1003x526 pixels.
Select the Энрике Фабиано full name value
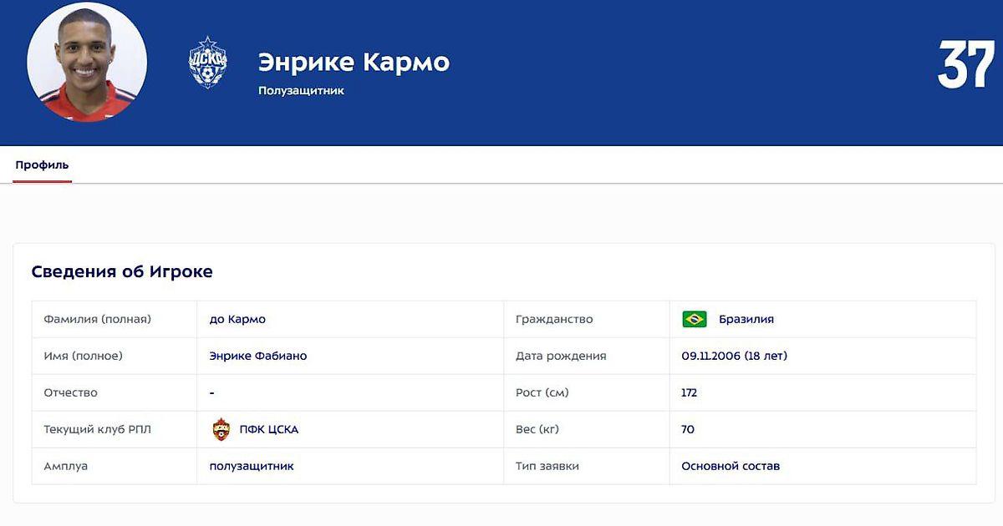point(257,356)
